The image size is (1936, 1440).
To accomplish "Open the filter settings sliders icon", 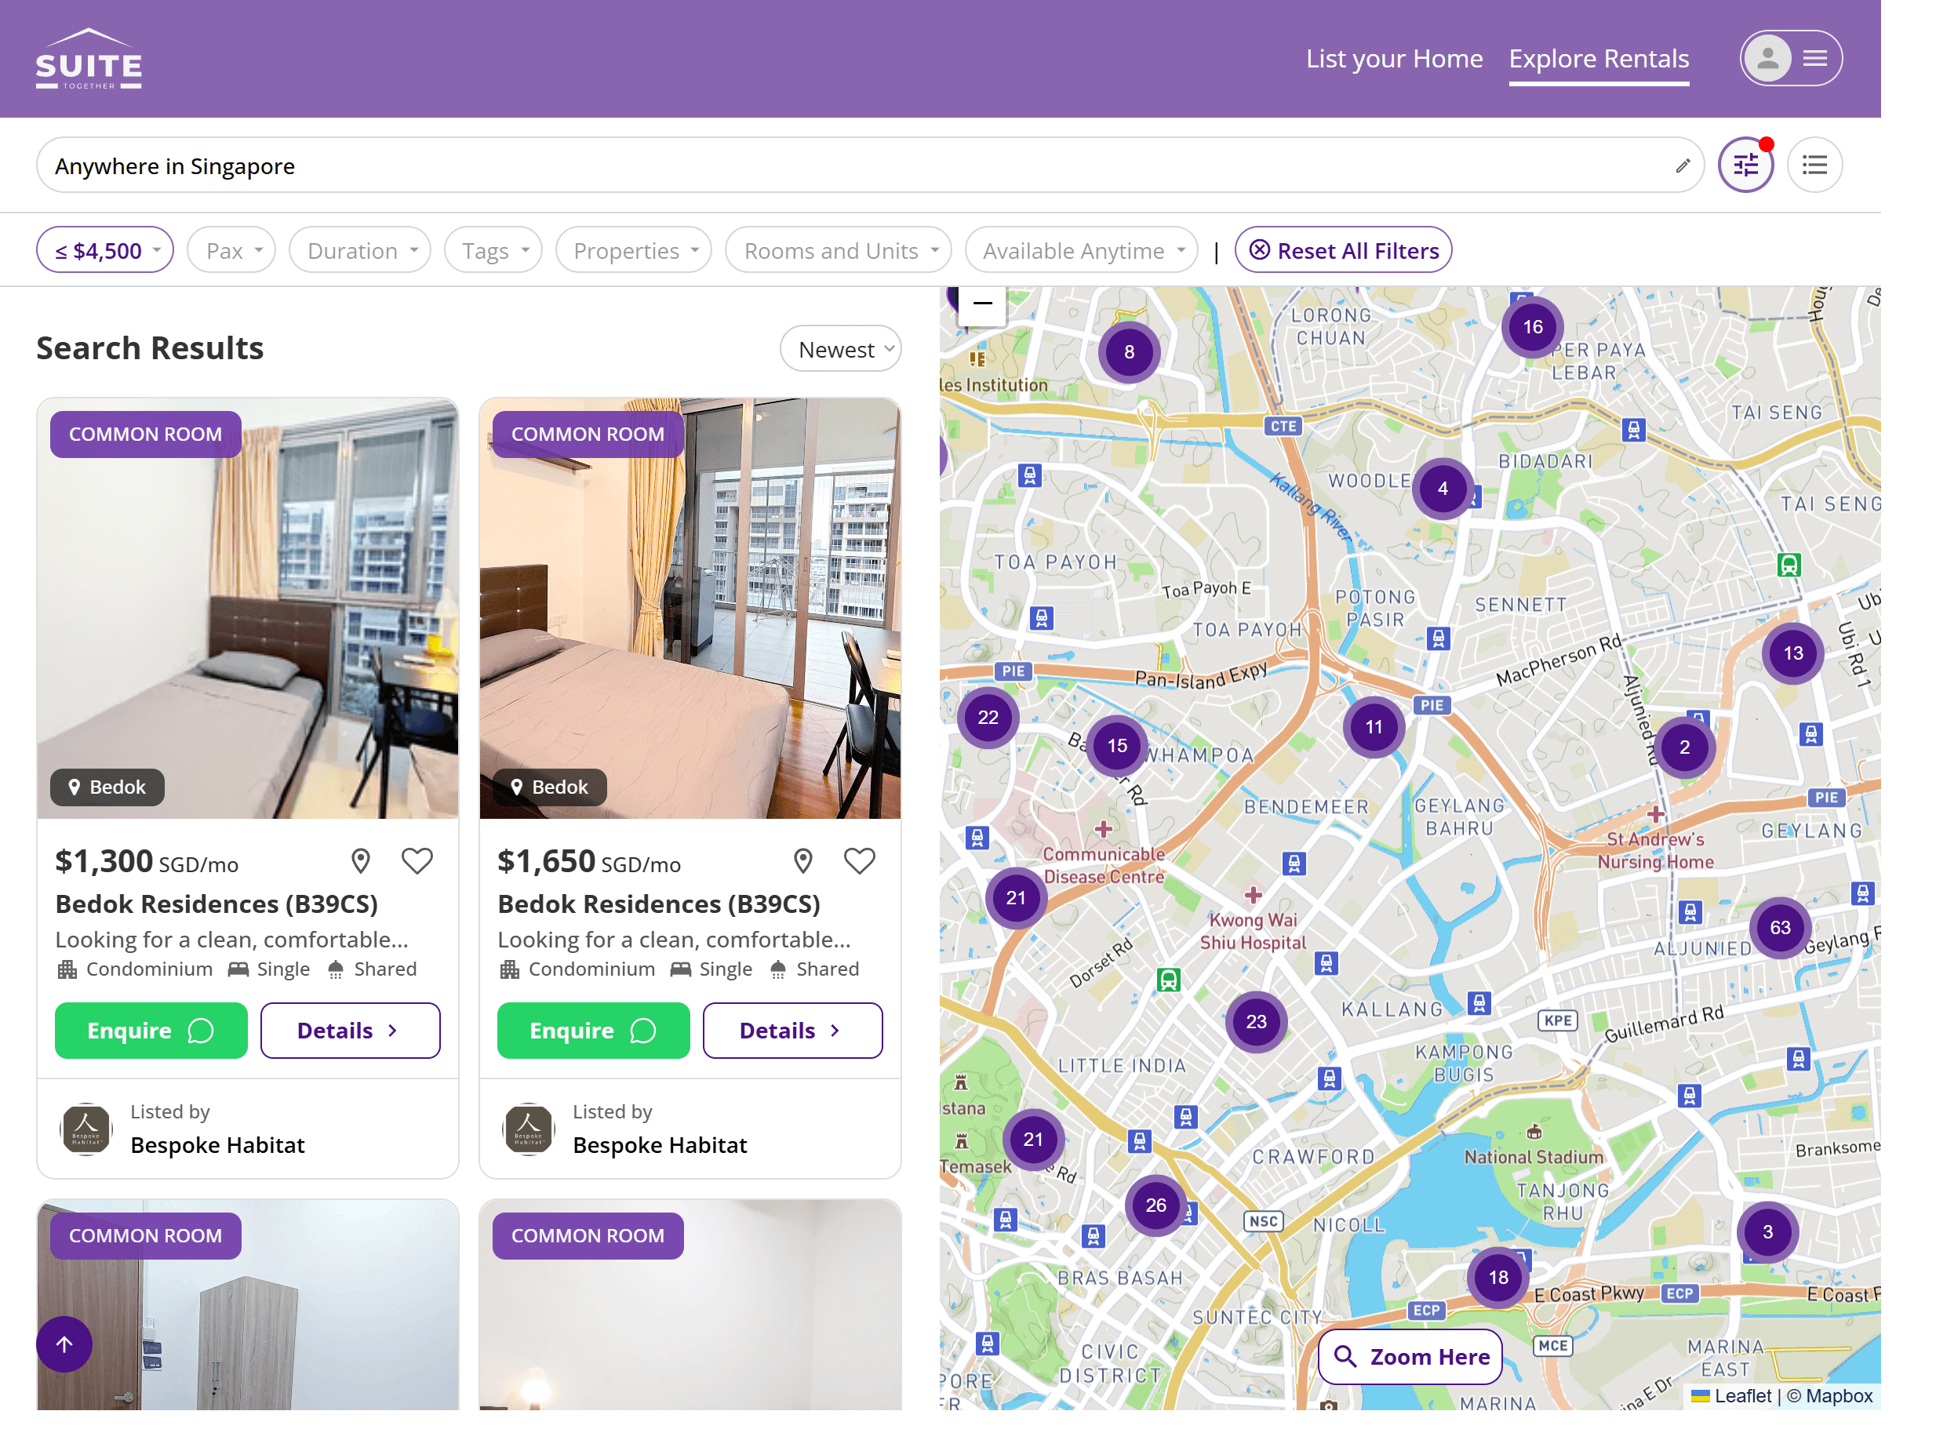I will tap(1745, 165).
